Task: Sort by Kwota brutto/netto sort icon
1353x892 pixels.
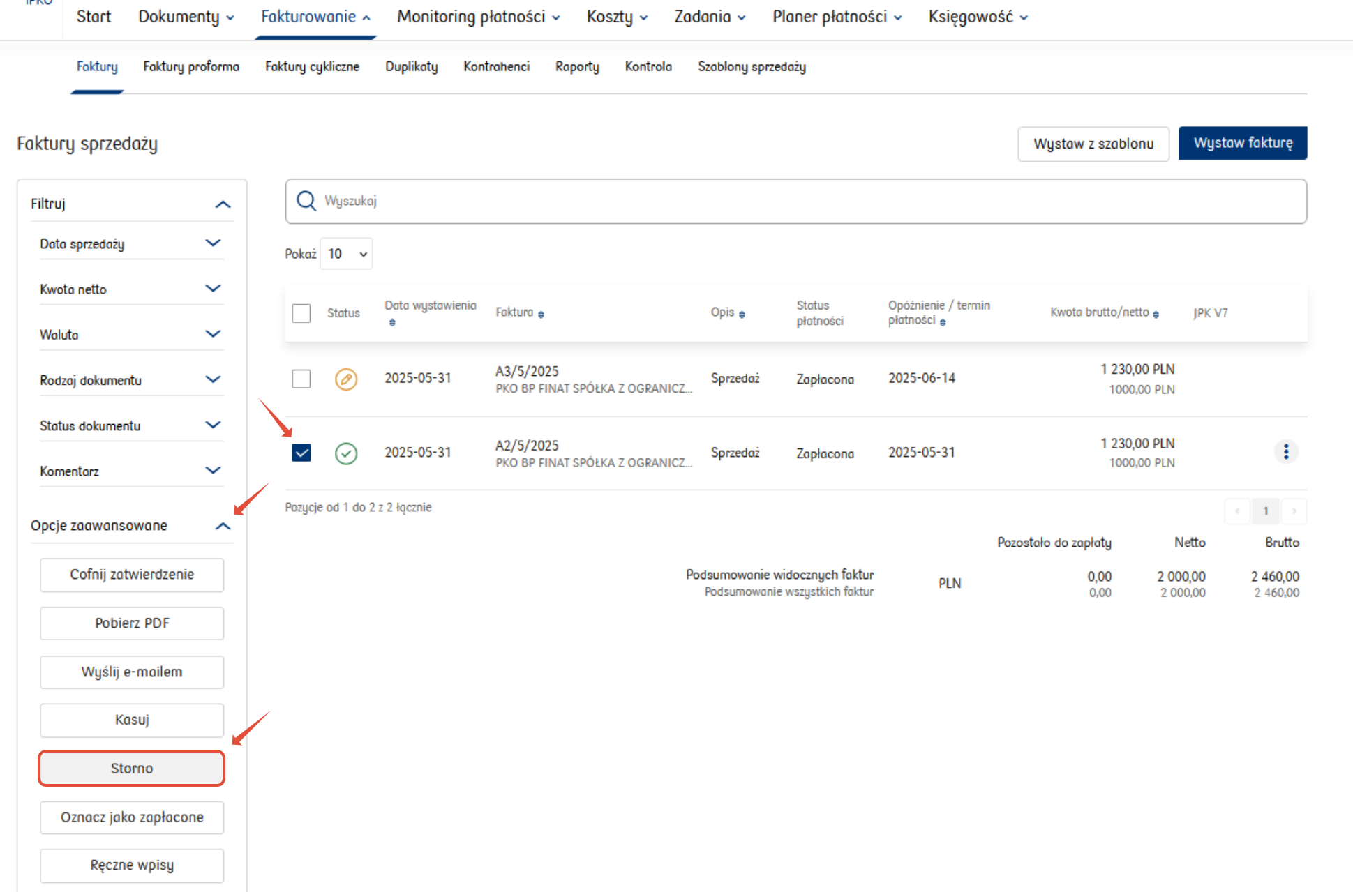Action: coord(1156,315)
